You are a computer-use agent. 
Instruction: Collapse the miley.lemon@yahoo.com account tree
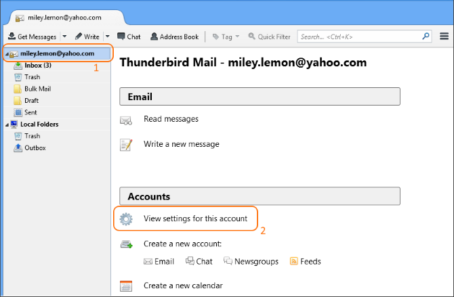[x=7, y=54]
